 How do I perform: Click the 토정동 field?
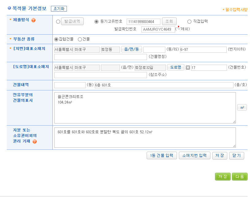[x=110, y=50]
